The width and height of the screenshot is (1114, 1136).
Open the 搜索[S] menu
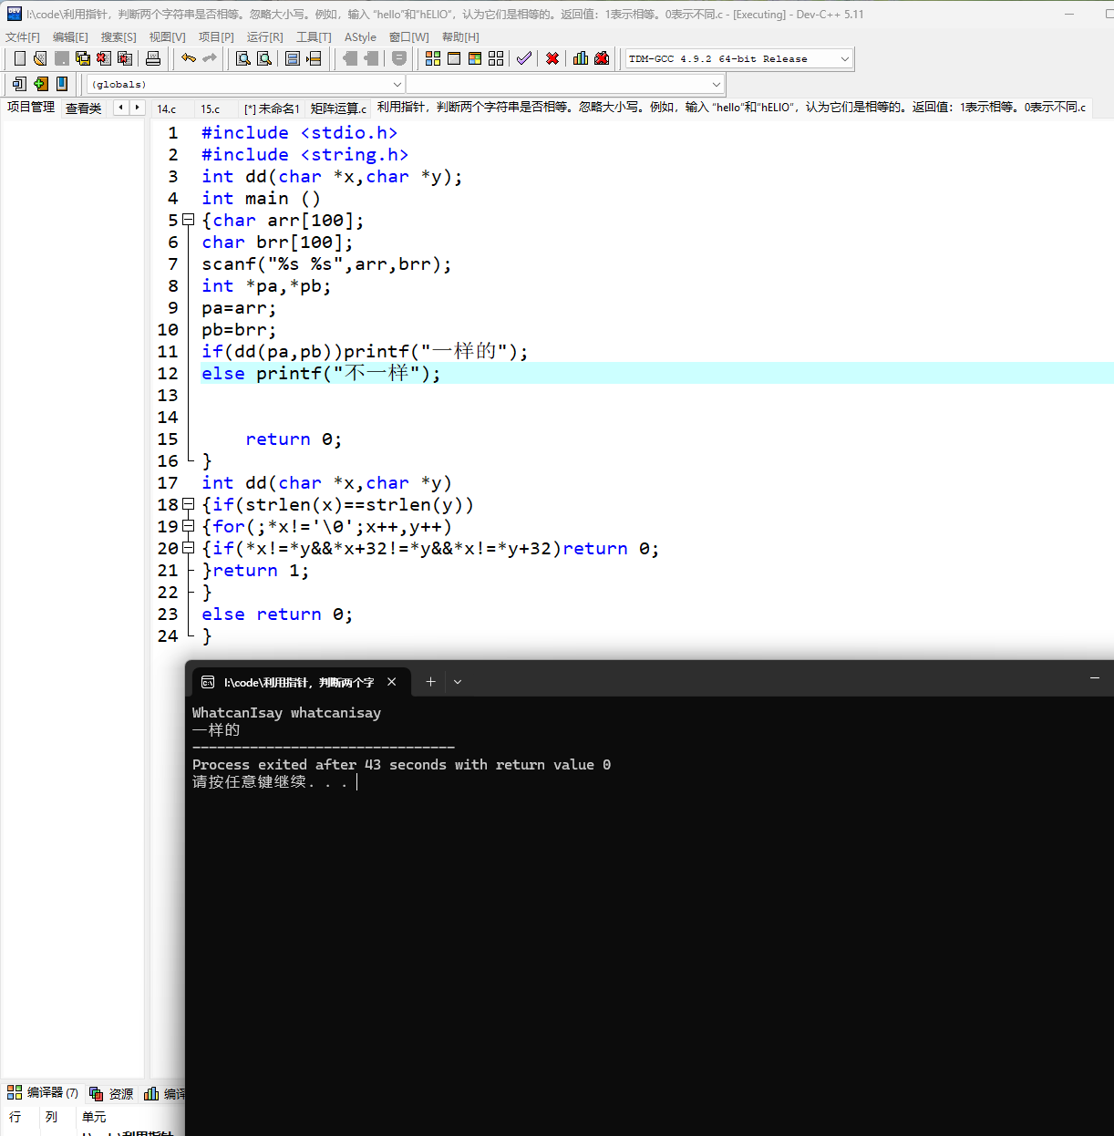click(x=119, y=37)
